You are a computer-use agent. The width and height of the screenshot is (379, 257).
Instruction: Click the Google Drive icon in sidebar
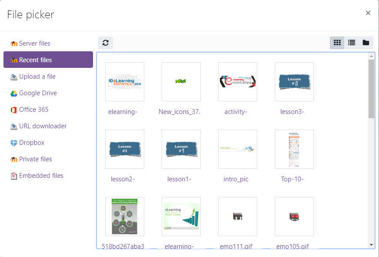(x=14, y=93)
